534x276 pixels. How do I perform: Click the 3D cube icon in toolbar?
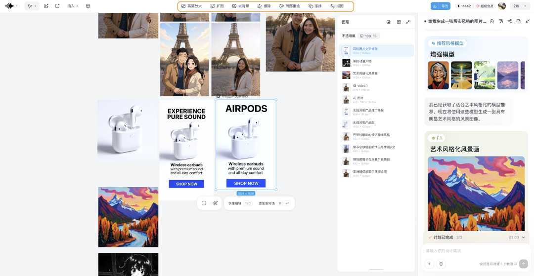[88, 6]
